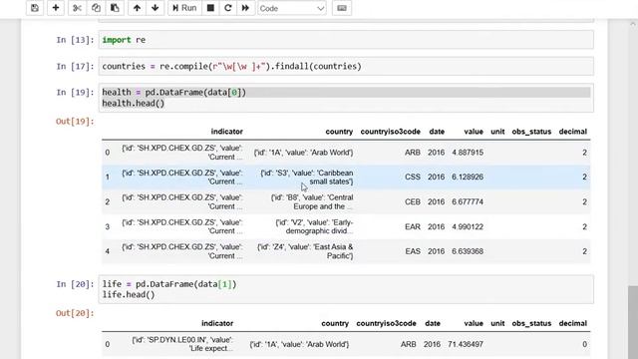The width and height of the screenshot is (638, 359).
Task: Click 'decimal' header in Out[19] table
Action: 573,132
